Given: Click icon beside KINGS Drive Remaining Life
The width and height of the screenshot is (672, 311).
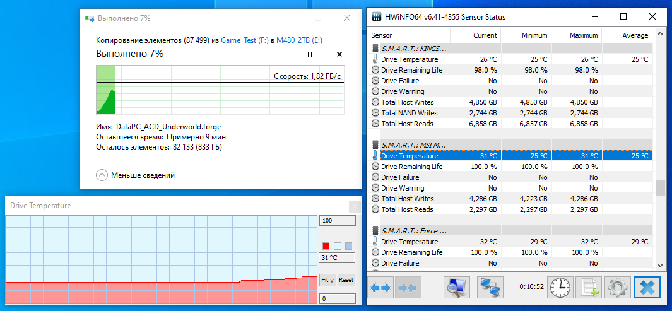Looking at the screenshot, I should [375, 70].
